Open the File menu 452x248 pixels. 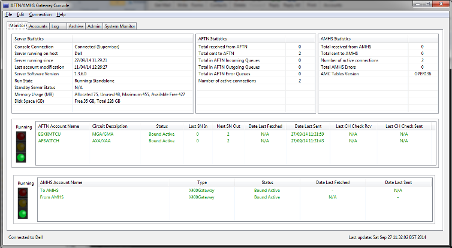tap(8, 14)
